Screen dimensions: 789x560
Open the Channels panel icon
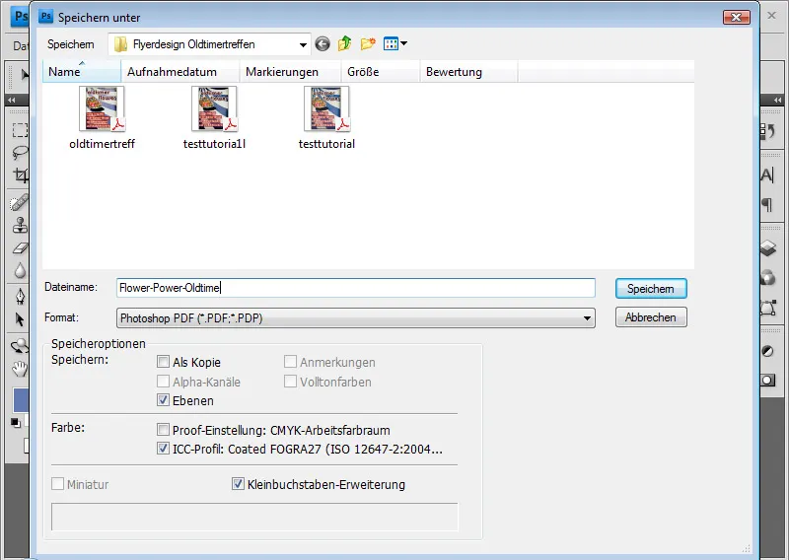coord(768,277)
